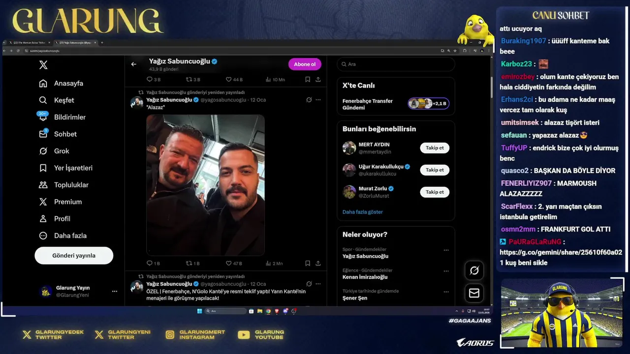Click MERT AYDIN profile avatar

pyautogui.click(x=349, y=147)
